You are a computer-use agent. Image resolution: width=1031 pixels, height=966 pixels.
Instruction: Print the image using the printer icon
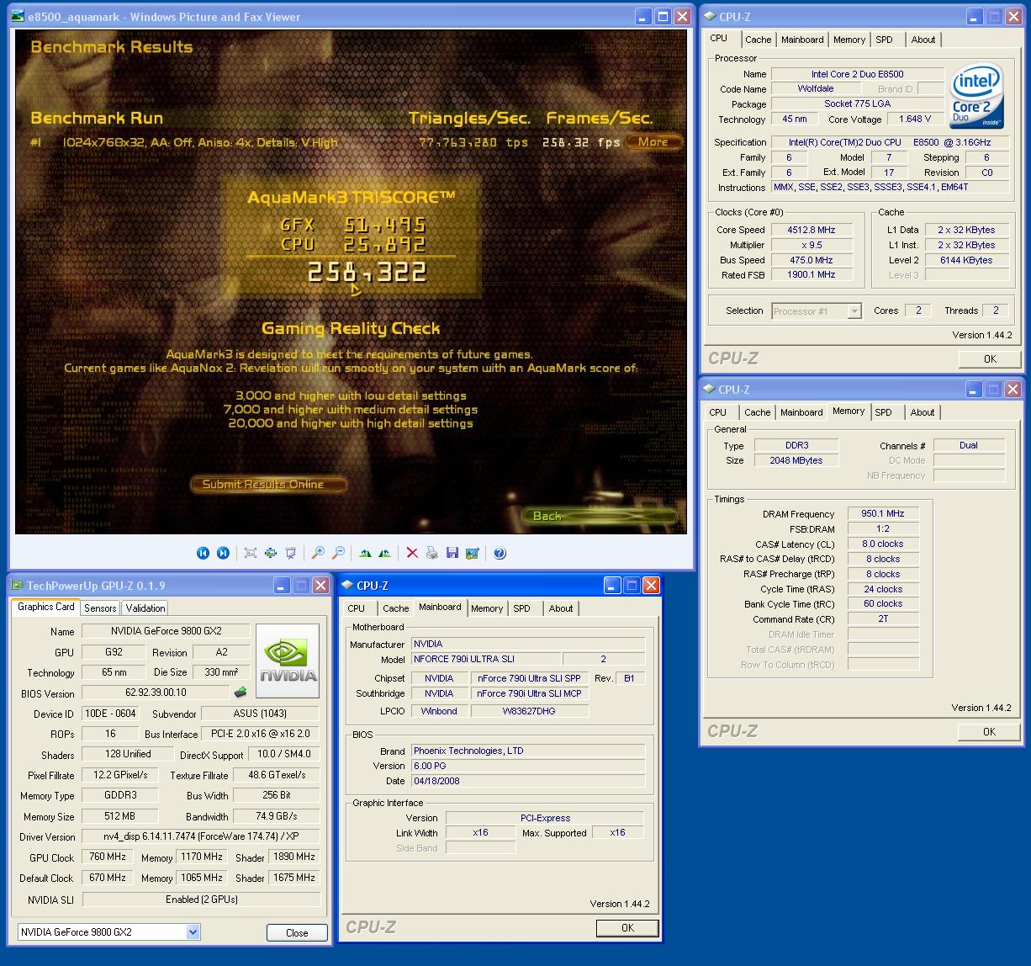pos(431,553)
